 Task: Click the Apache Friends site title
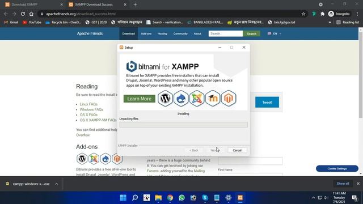point(90,33)
